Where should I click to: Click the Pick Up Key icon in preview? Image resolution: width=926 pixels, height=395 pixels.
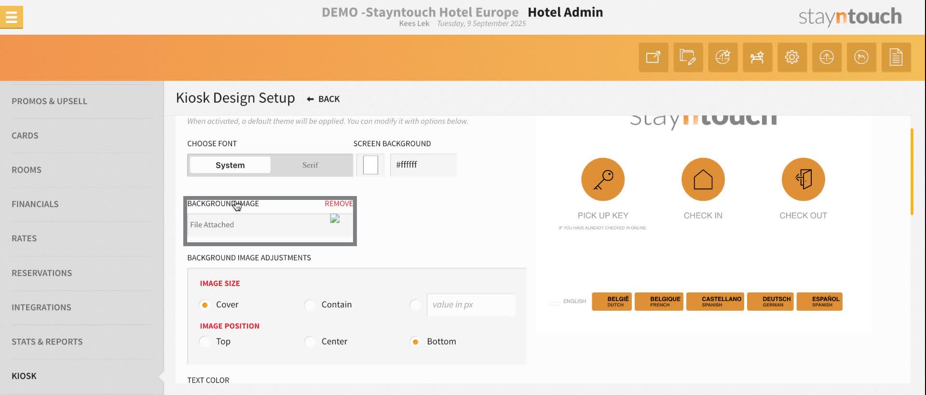(603, 179)
